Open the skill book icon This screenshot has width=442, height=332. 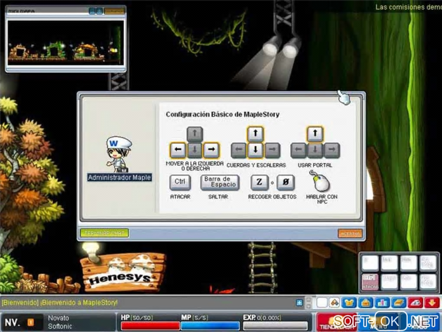pyautogui.click(x=399, y=303)
